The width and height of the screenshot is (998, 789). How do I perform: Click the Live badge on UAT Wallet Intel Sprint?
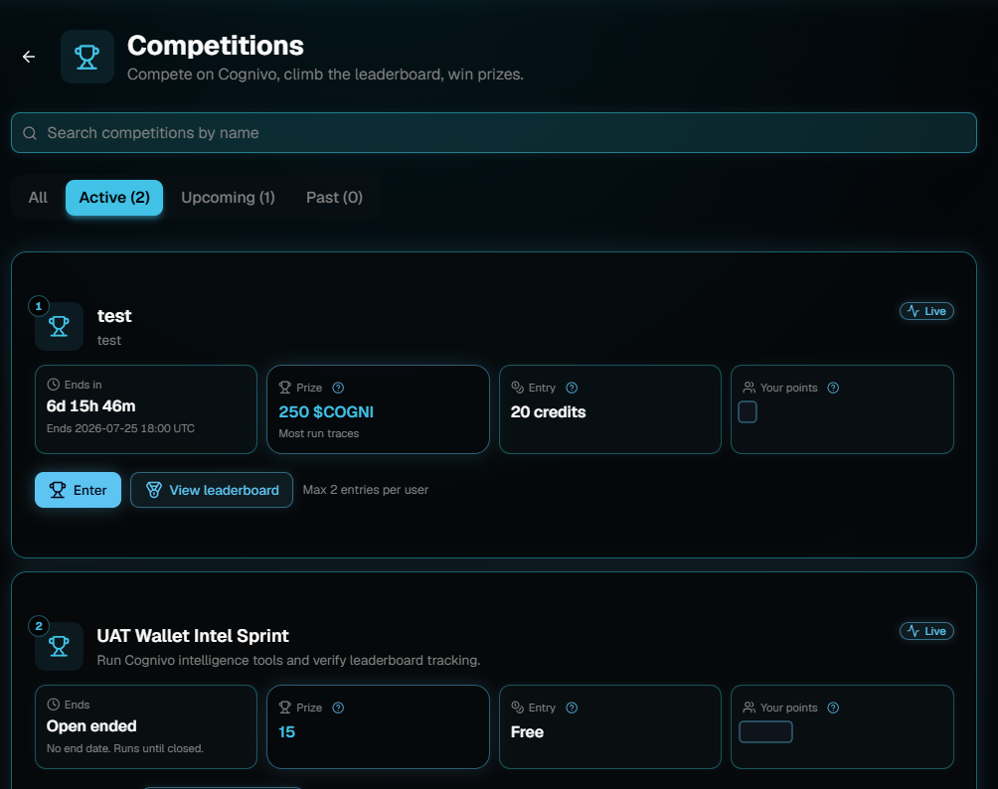pos(926,631)
